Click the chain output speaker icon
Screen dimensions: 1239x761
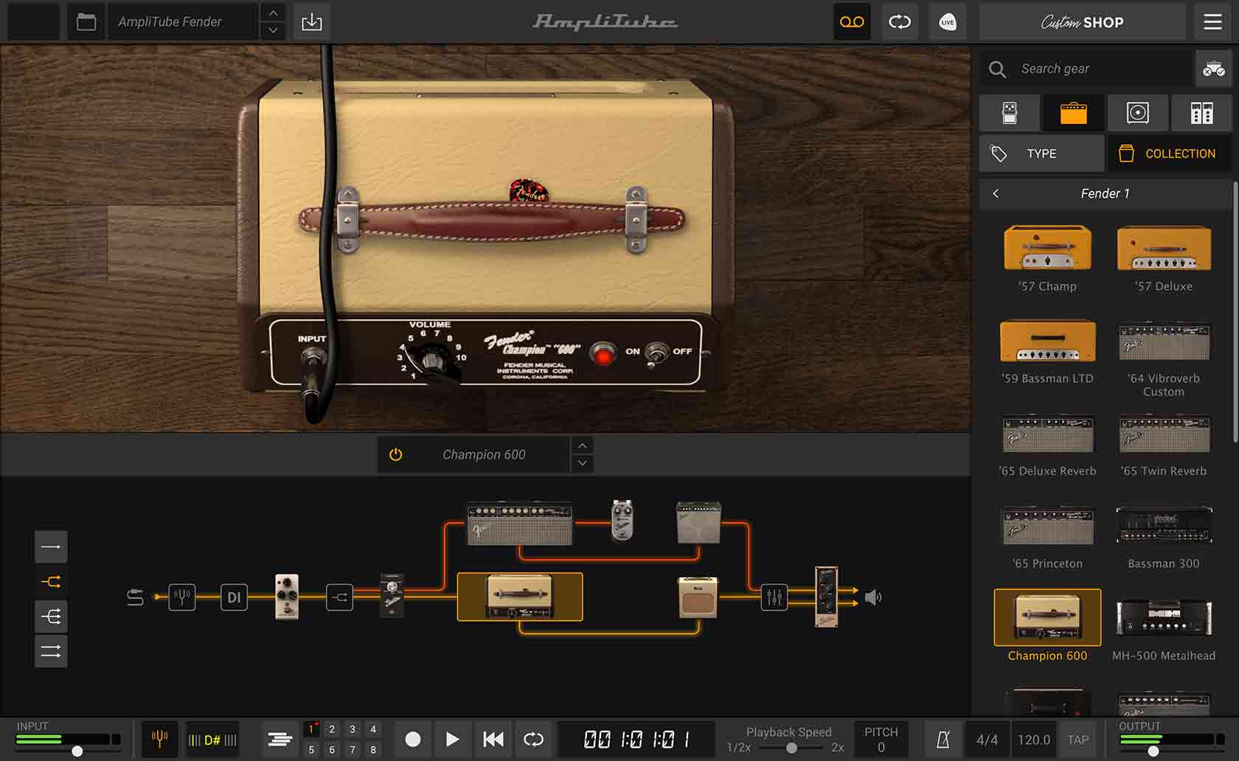pyautogui.click(x=873, y=597)
